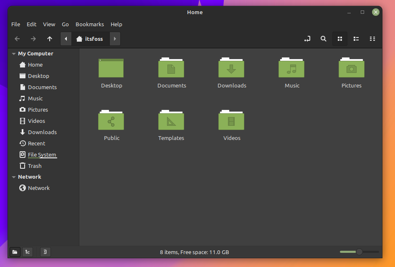Open File System in the sidebar
Viewport: 395px width, 267px height.
tap(42, 155)
